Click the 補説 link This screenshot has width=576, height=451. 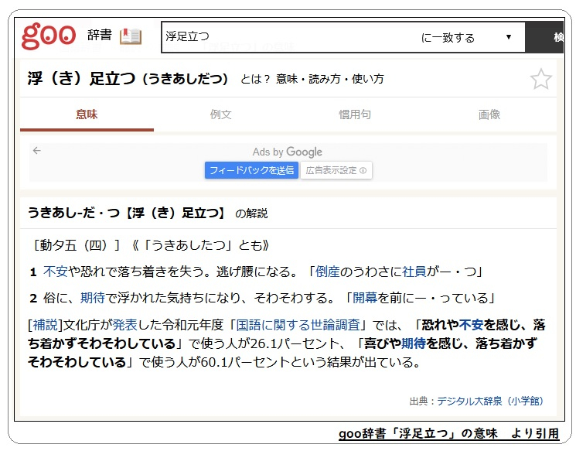click(45, 325)
